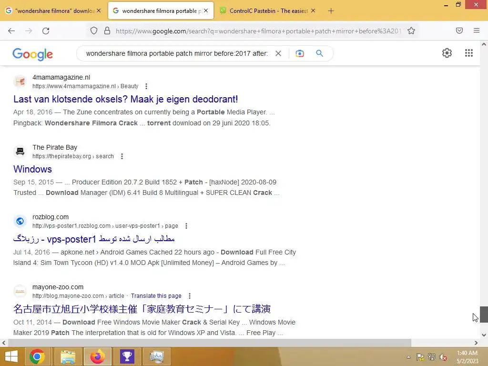Click the rozblog.com globe favicon
The height and width of the screenshot is (366, 488).
(x=20, y=221)
